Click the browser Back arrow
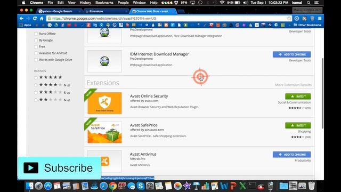The image size is (341, 192). 21,19
